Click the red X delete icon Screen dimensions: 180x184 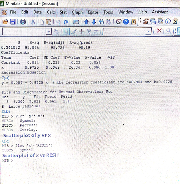pyautogui.click(x=159, y=31)
